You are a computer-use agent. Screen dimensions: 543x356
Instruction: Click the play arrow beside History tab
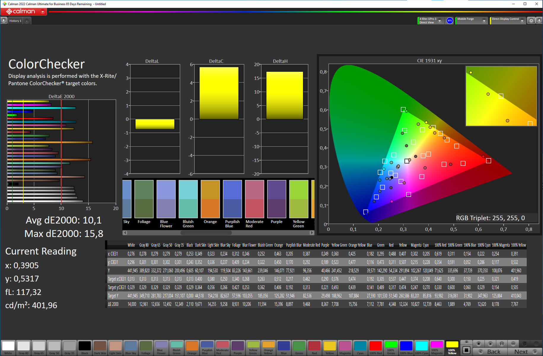tap(4, 20)
